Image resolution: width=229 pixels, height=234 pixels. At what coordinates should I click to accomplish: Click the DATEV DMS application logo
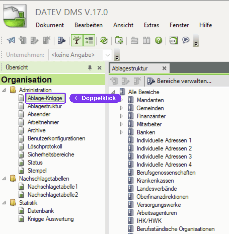click(15, 16)
